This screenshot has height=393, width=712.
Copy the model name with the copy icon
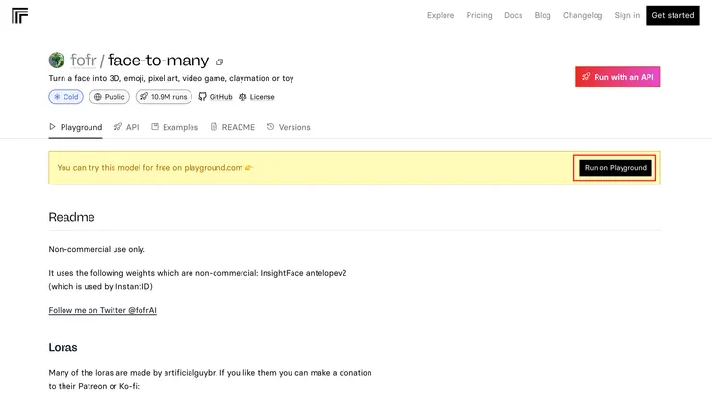tap(220, 62)
